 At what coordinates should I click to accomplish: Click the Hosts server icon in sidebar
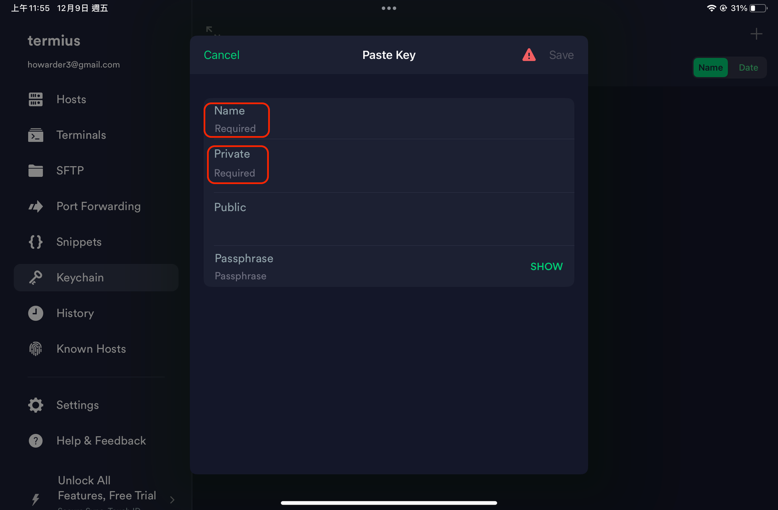(35, 100)
